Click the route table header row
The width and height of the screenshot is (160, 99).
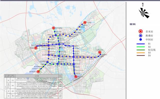tap(33, 76)
